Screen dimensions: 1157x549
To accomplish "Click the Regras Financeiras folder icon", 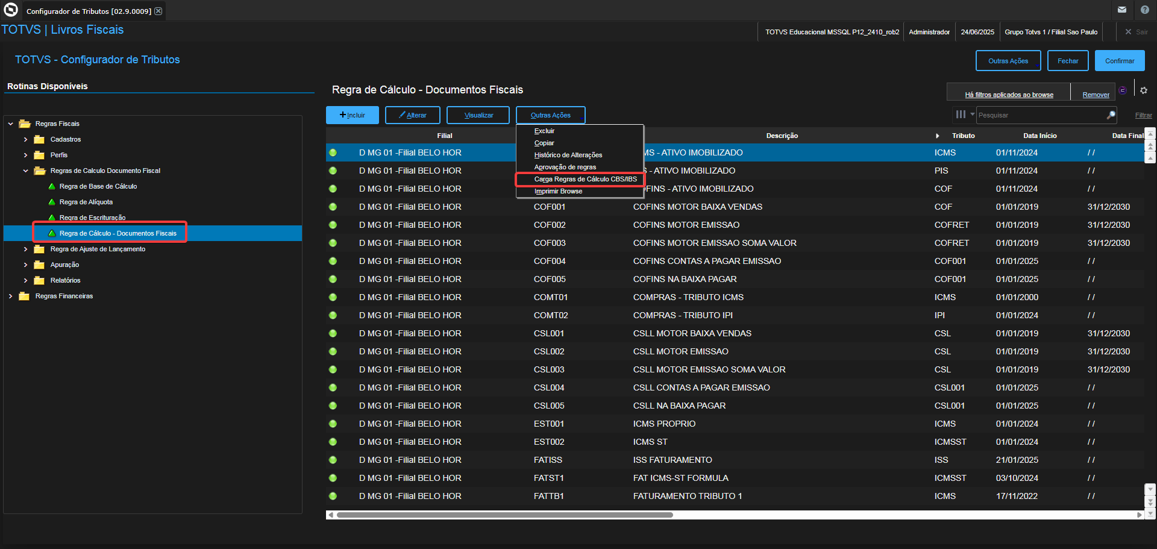I will point(25,296).
